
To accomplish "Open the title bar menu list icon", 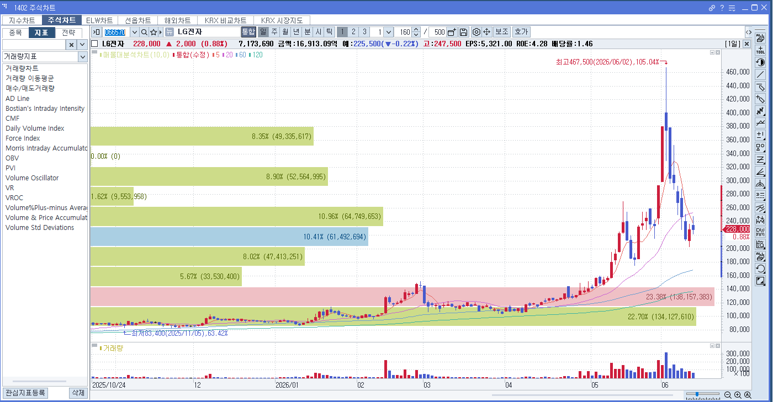I will point(732,8).
